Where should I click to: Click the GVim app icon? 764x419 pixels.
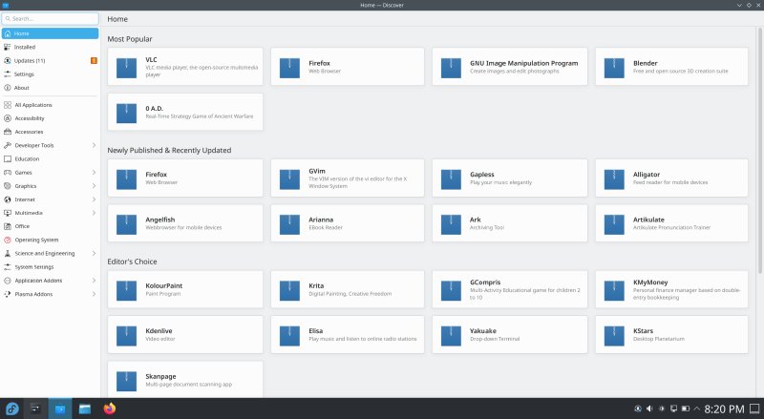(289, 179)
